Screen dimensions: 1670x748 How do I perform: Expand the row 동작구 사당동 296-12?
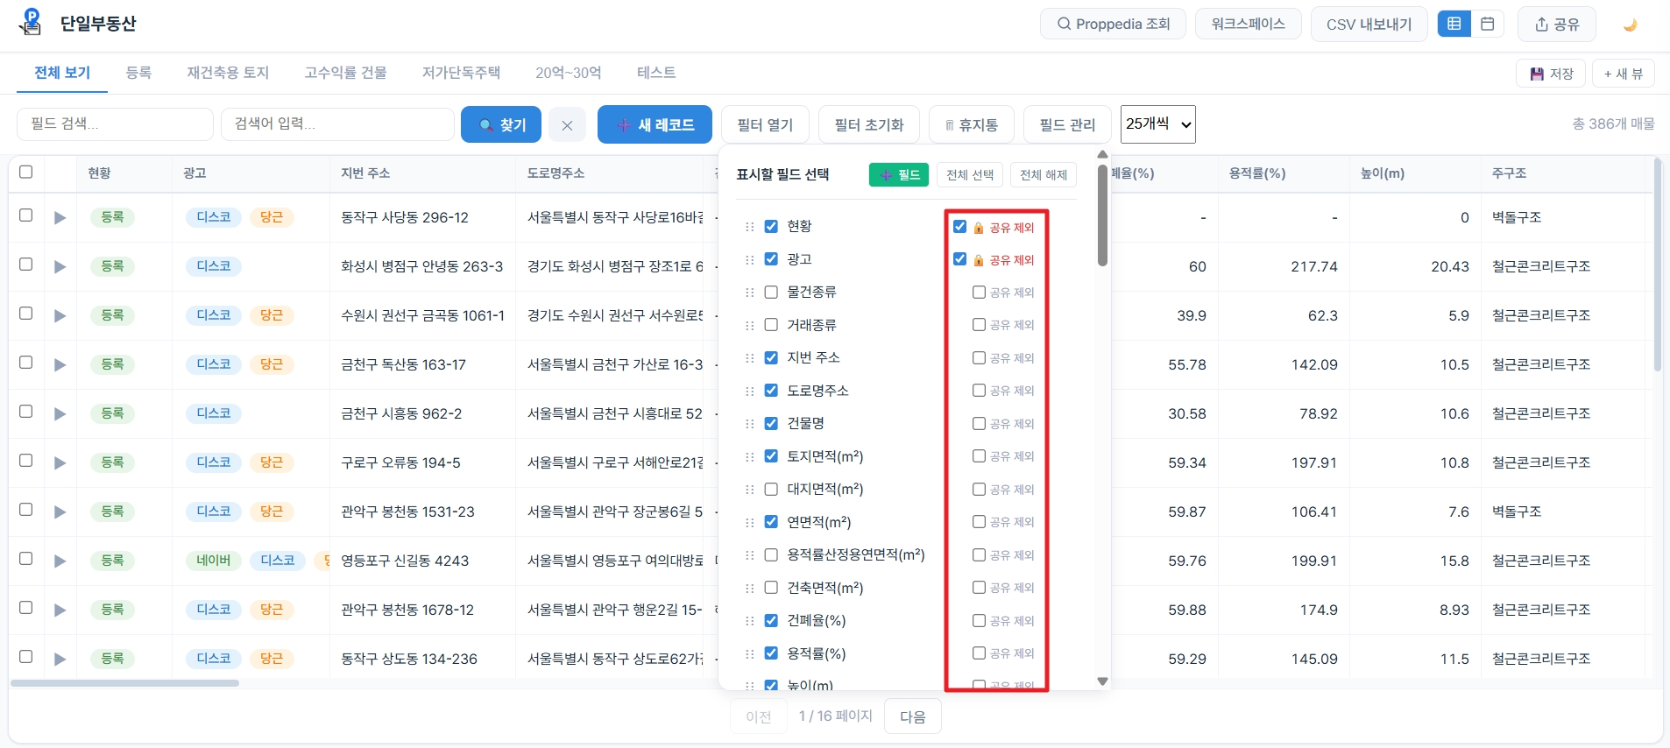pos(60,217)
